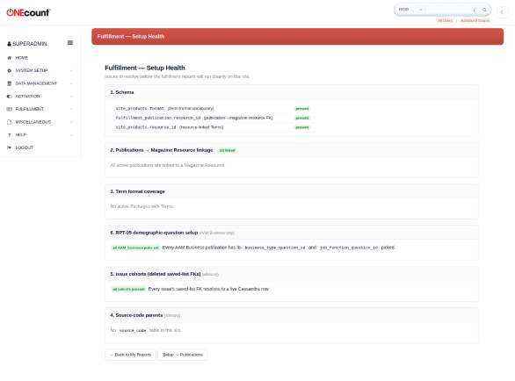Open the ACTIVATION menu

27,97
